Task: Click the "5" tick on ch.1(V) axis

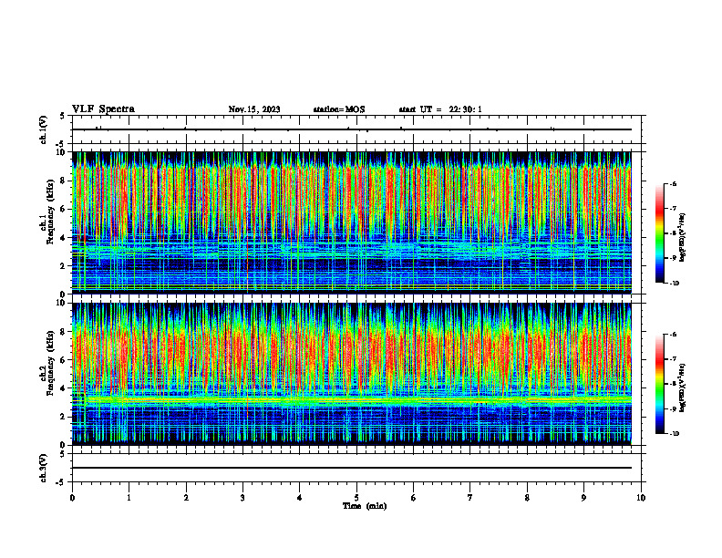Action: coord(63,116)
